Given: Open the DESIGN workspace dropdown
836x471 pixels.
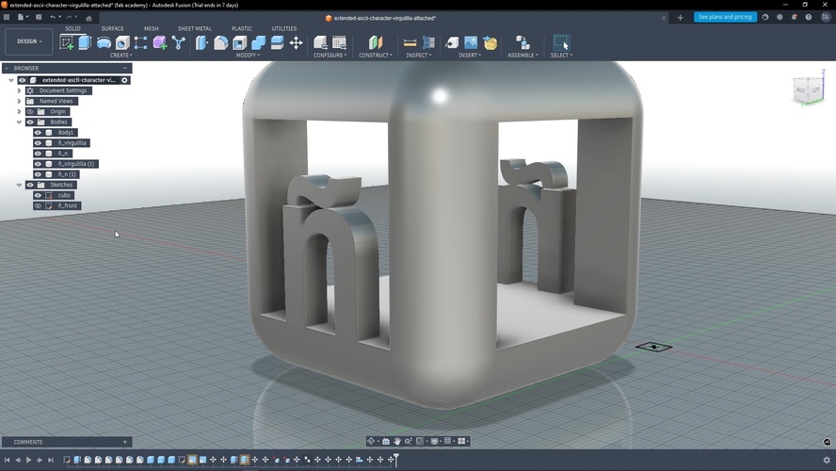Looking at the screenshot, I should pyautogui.click(x=29, y=41).
